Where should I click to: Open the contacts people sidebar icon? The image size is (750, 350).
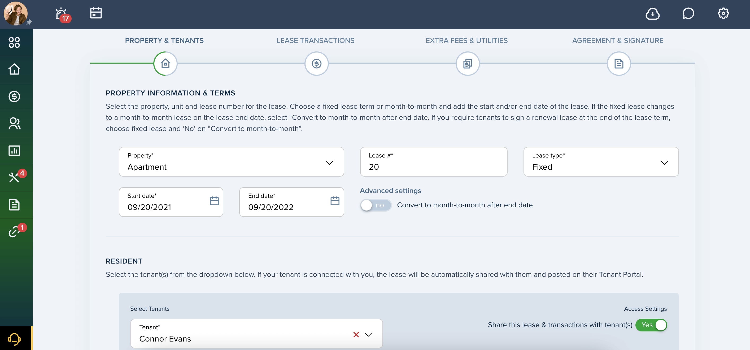point(14,124)
